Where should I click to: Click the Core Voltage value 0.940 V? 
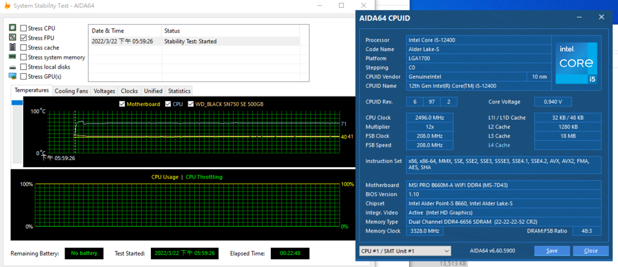[553, 102]
